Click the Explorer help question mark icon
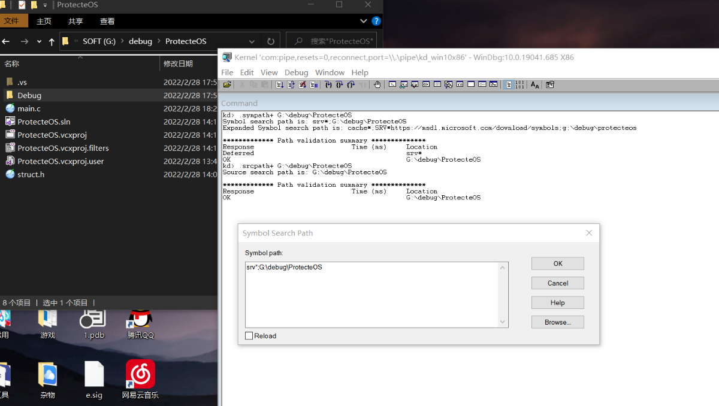Image resolution: width=719 pixels, height=406 pixels. coord(376,21)
